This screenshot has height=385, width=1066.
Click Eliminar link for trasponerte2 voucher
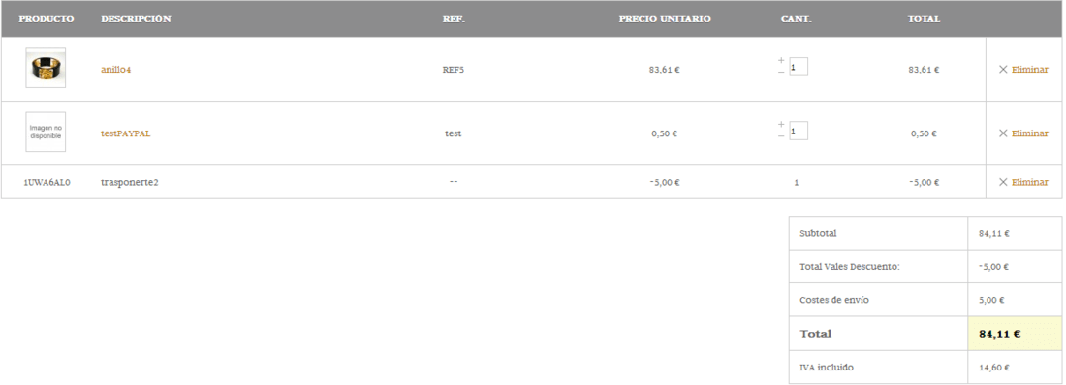coord(1030,182)
